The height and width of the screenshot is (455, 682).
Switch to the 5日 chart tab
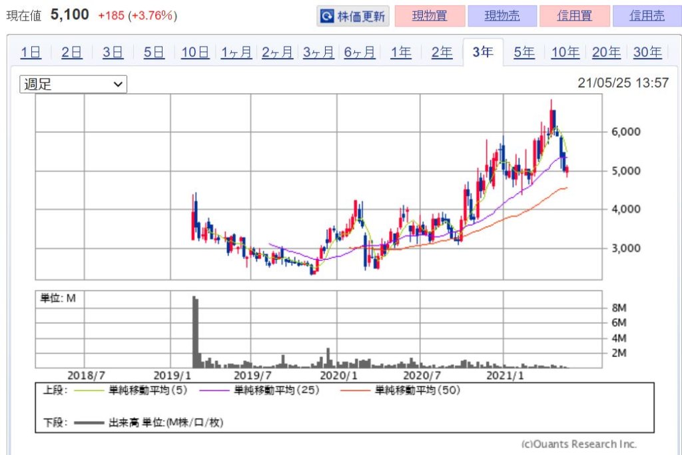pos(154,52)
